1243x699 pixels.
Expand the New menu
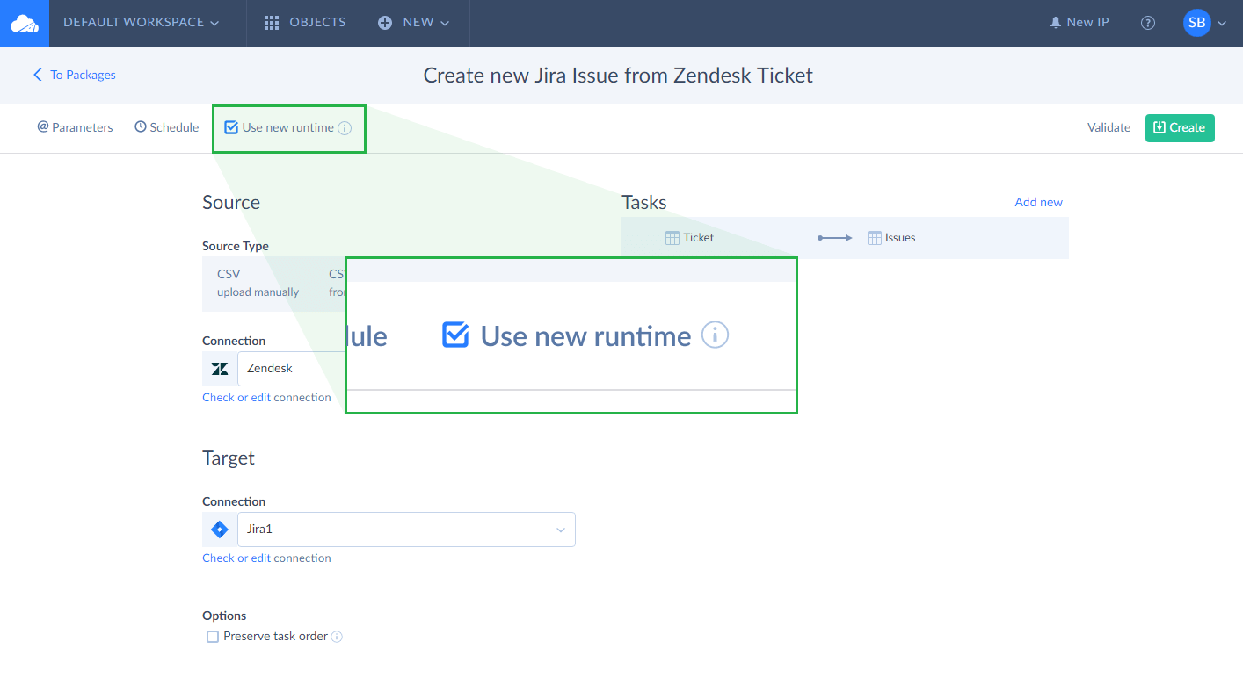point(414,23)
